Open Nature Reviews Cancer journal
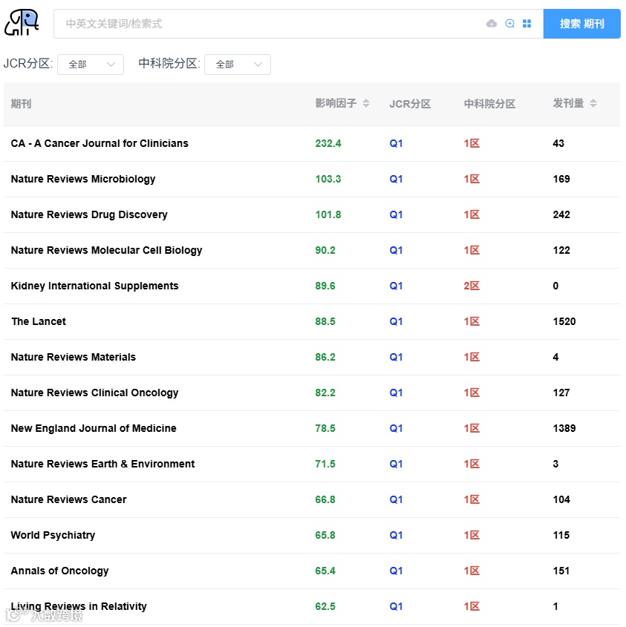Viewport: 626px width, 627px height. tap(68, 499)
